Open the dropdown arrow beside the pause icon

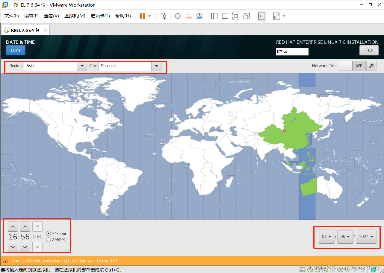150,16
